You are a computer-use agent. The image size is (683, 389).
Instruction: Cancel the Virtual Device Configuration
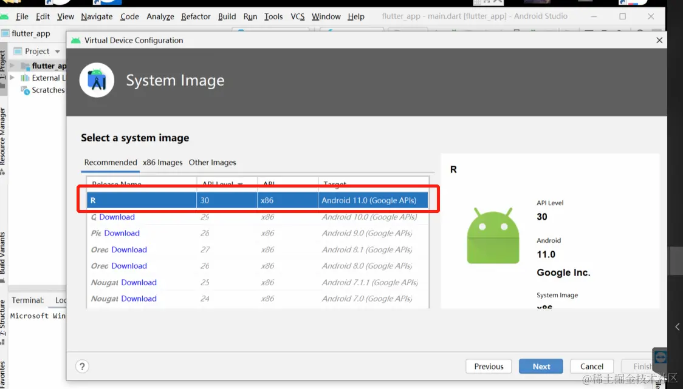pos(591,367)
